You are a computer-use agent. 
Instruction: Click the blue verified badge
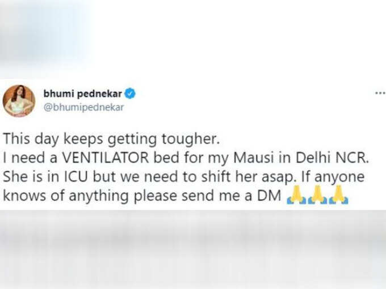point(130,94)
